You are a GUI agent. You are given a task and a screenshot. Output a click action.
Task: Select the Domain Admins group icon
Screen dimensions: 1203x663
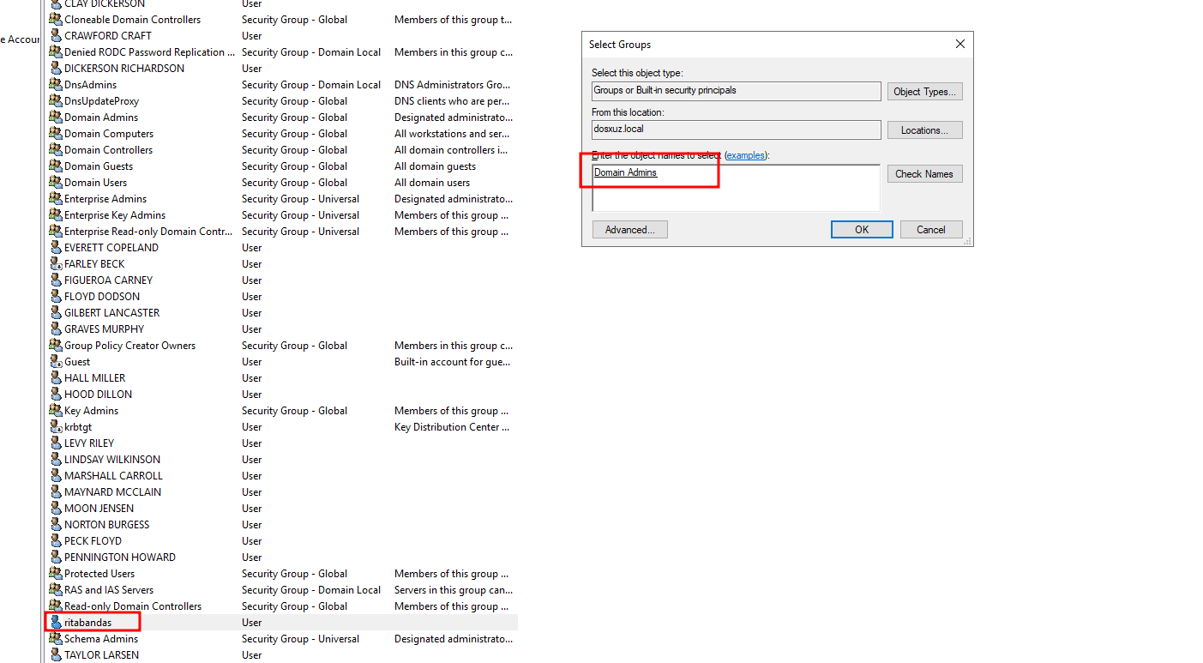56,118
